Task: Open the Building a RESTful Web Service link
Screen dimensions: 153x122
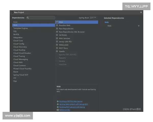Action: pyautogui.click(x=71, y=101)
